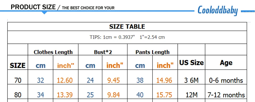Select the TIPS conversion text row

[127, 37]
